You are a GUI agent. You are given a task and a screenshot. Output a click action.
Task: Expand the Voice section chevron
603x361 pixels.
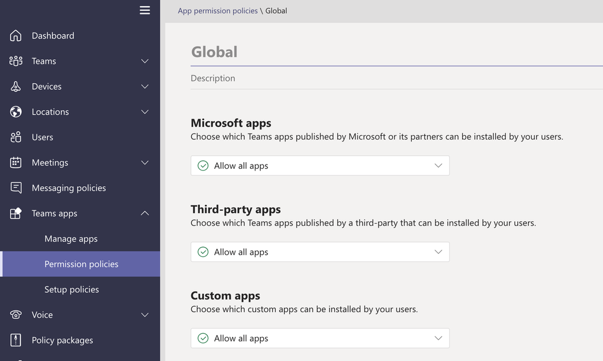[145, 315]
